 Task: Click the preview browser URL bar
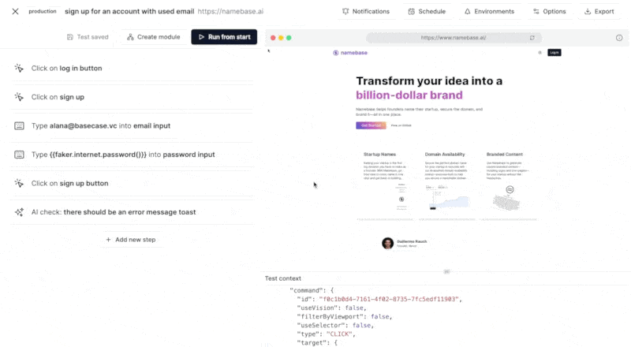coord(453,37)
